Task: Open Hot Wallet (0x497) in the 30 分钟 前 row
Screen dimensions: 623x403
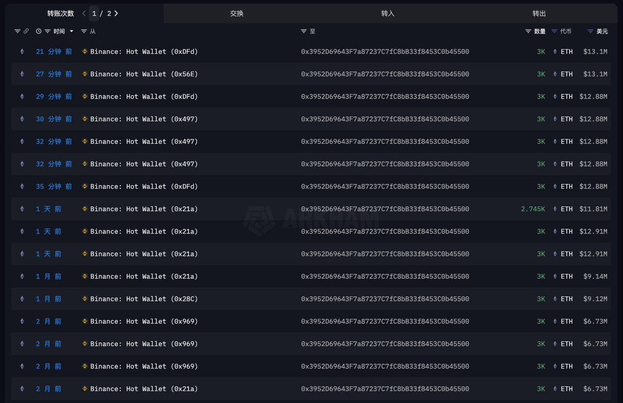Action: point(144,119)
